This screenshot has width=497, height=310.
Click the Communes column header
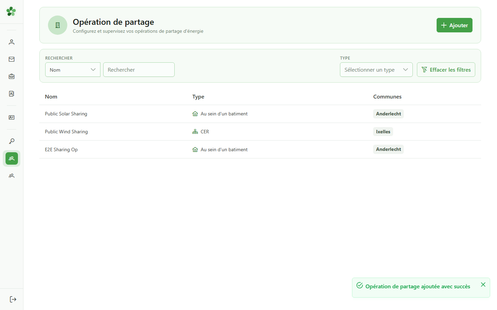tap(387, 97)
